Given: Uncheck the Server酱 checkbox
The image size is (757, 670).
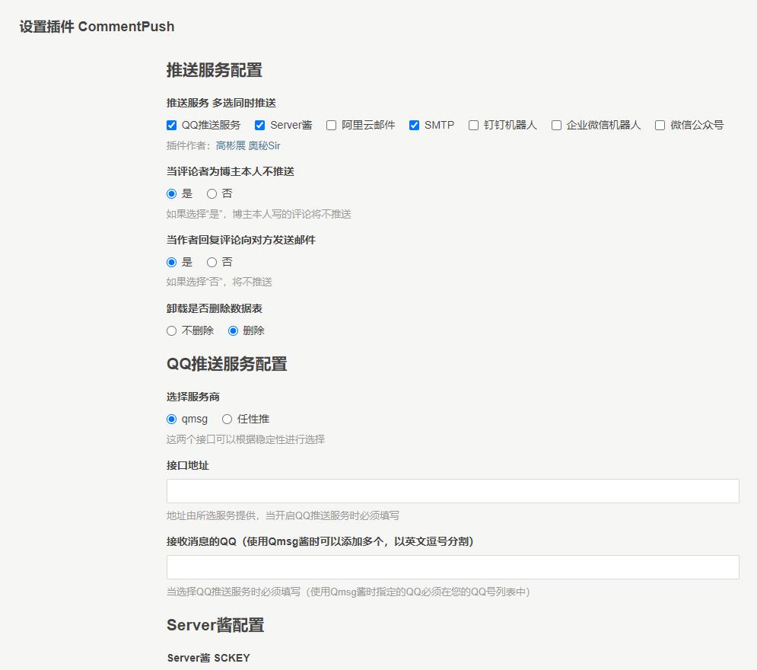Looking at the screenshot, I should (260, 125).
